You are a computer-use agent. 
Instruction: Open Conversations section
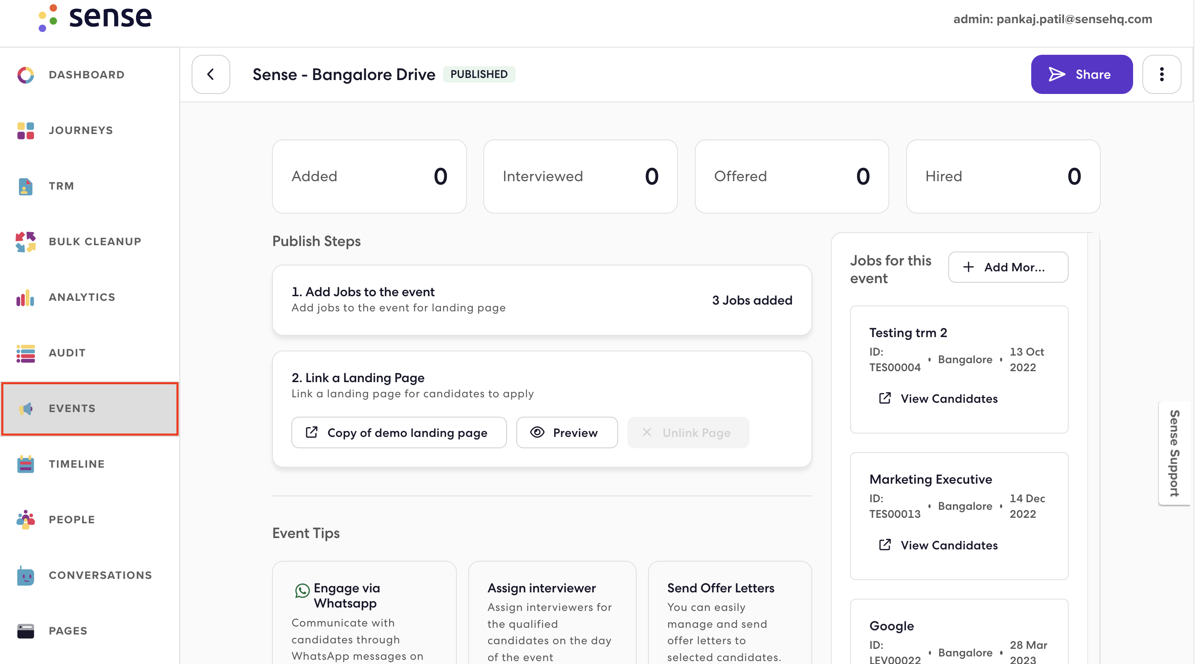(x=90, y=576)
